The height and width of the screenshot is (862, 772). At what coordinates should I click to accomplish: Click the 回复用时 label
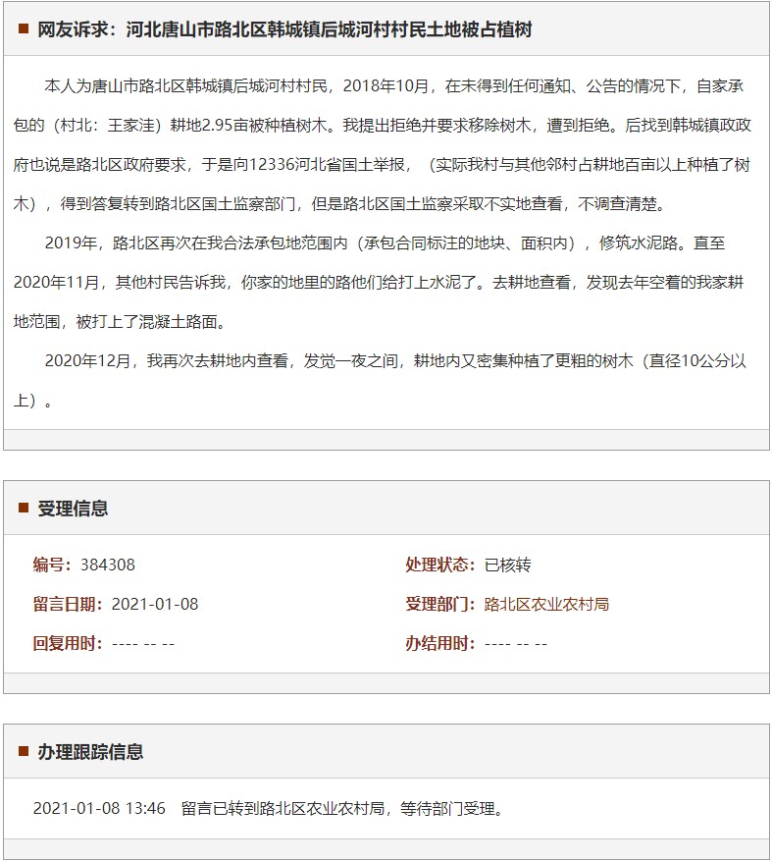(x=68, y=643)
